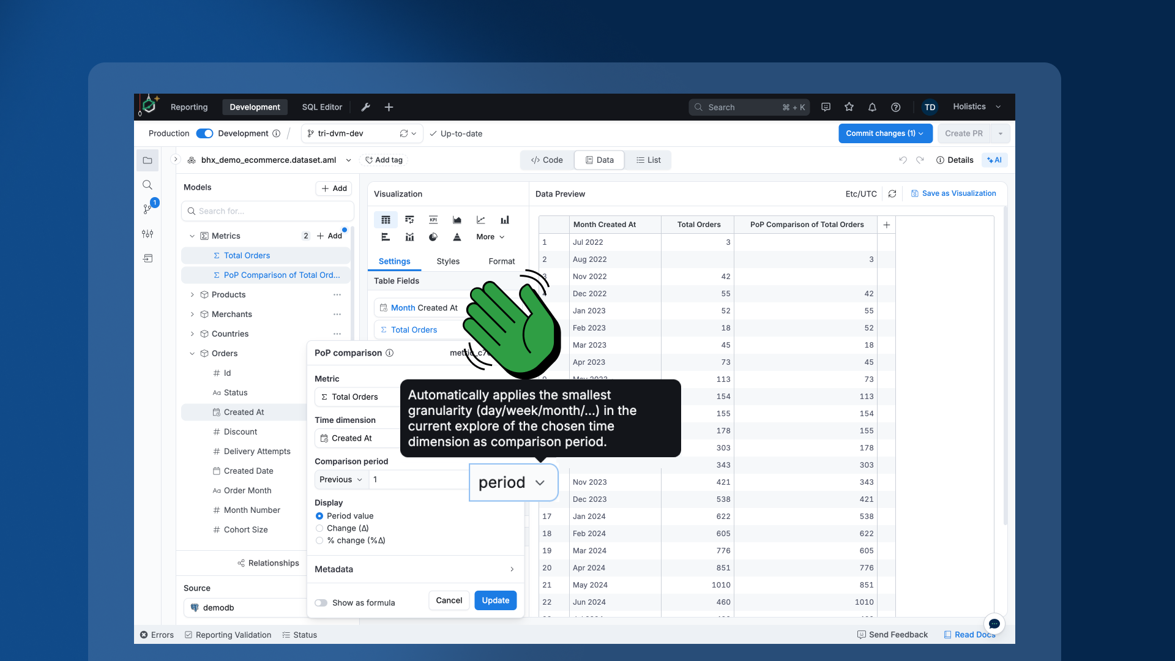Expand the Products model
The height and width of the screenshot is (661, 1175).
pos(192,294)
